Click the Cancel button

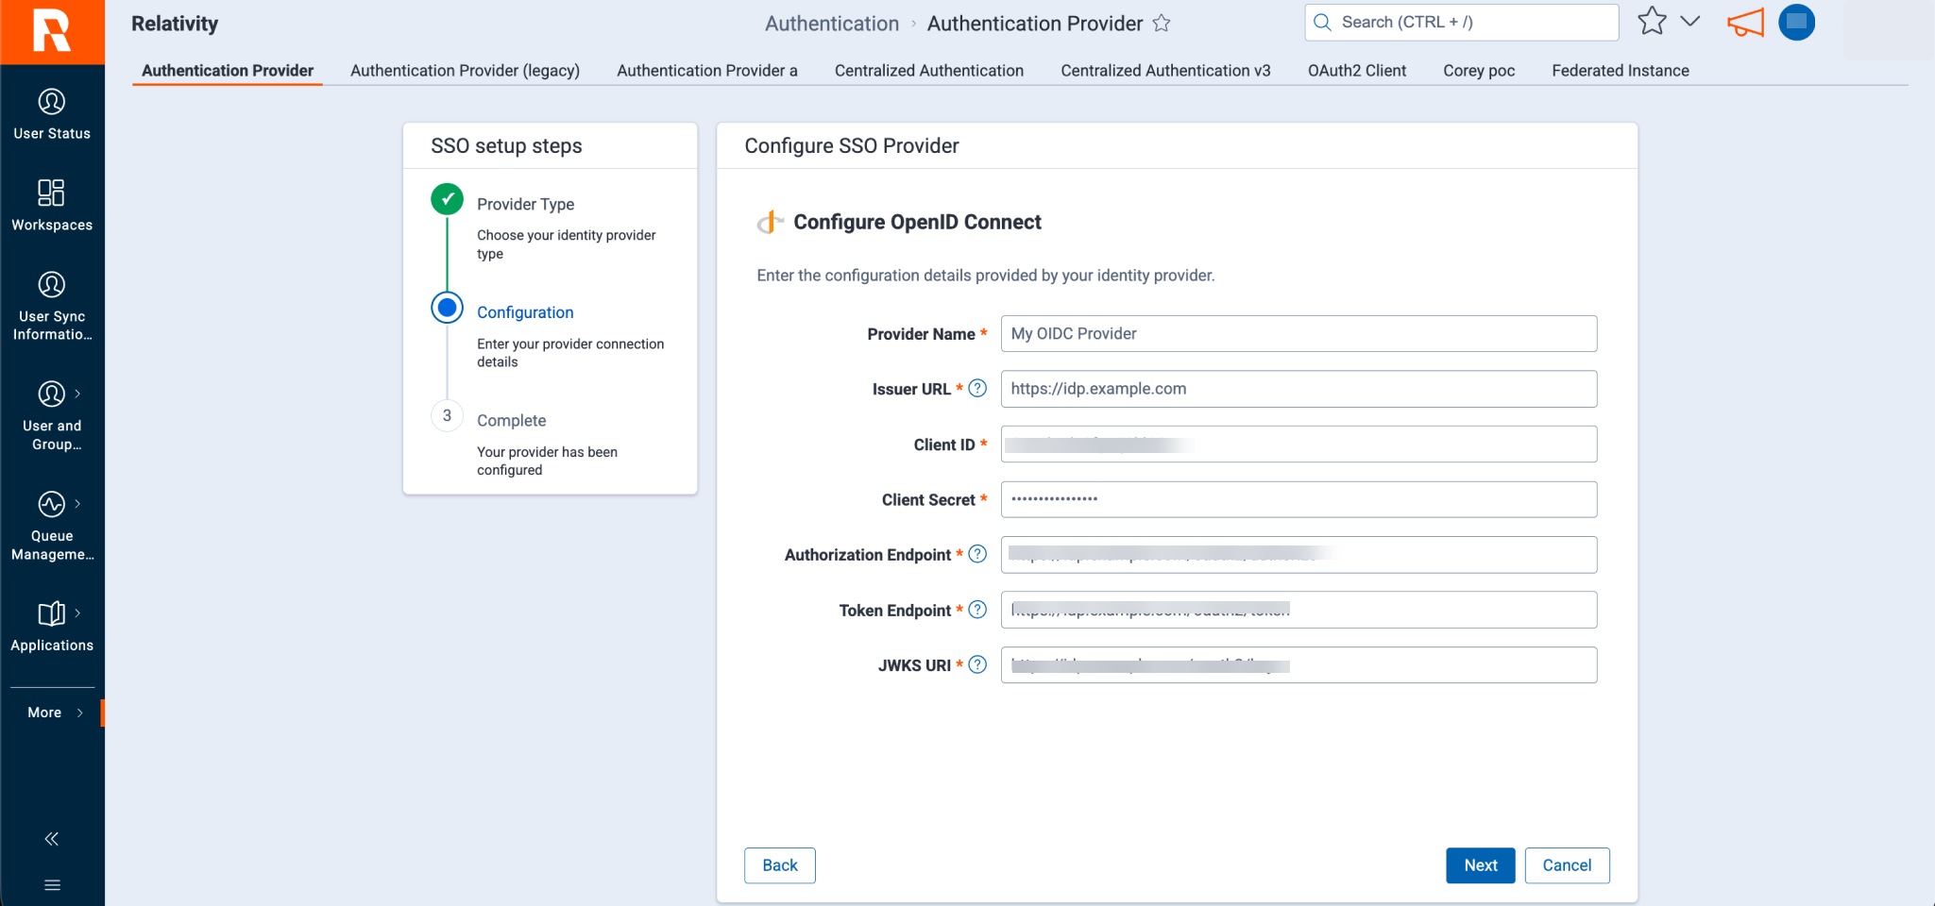pos(1567,865)
